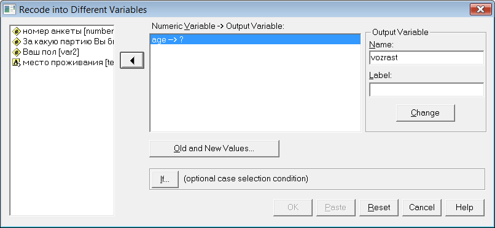Select Ваш пол [var2] in variable list
The image size is (495, 228).
click(x=62, y=52)
